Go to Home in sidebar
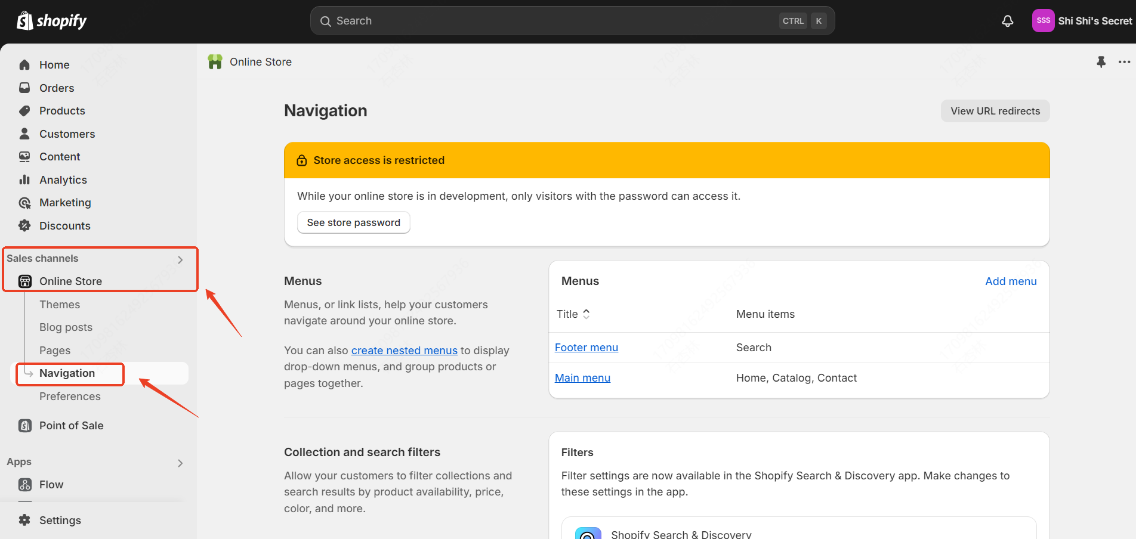 [x=54, y=65]
